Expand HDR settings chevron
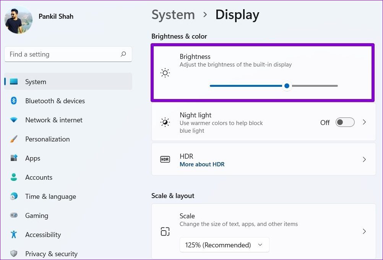Image resolution: width=383 pixels, height=260 pixels. (x=364, y=159)
